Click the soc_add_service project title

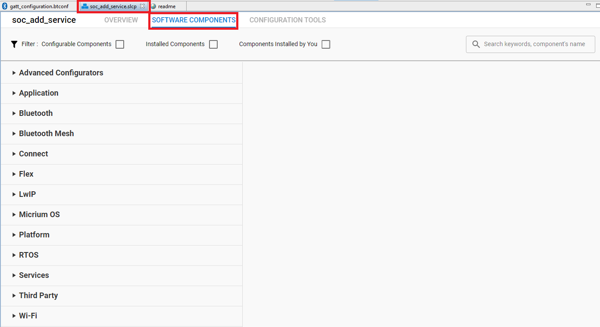click(x=44, y=20)
